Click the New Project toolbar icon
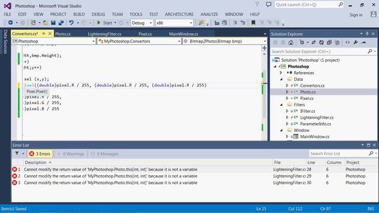 click(x=33, y=22)
